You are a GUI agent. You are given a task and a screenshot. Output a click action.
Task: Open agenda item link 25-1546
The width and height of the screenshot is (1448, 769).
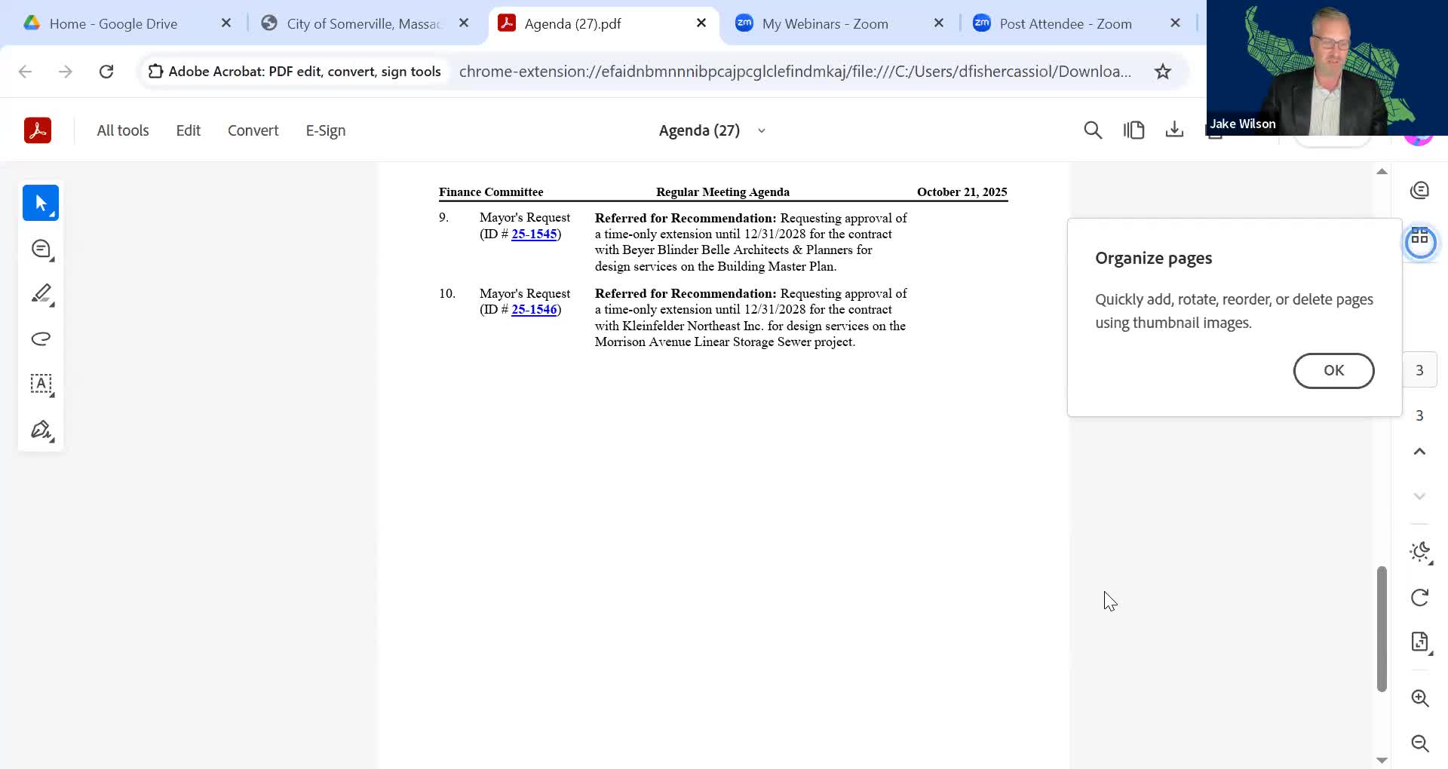tap(534, 310)
